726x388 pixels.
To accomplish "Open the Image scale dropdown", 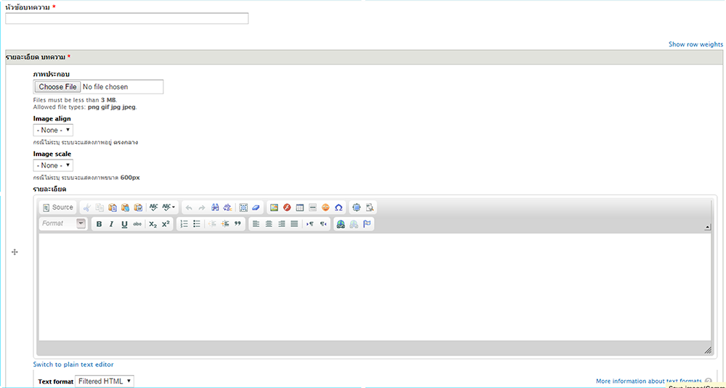I will (53, 165).
